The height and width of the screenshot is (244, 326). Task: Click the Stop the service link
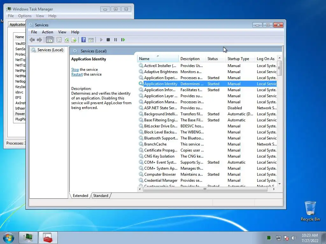(75, 70)
